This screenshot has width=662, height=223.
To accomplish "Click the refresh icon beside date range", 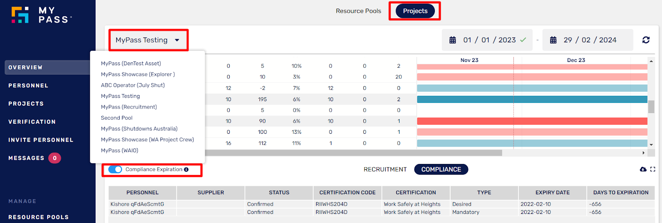I will (x=646, y=40).
